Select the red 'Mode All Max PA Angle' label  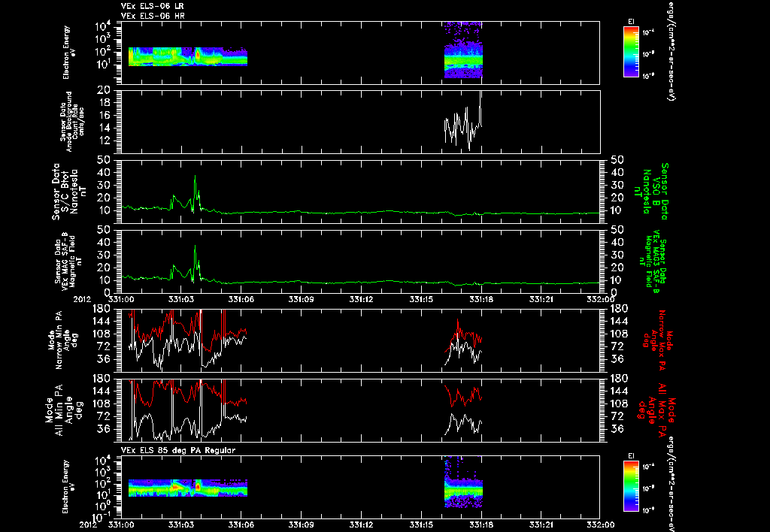tap(658, 409)
